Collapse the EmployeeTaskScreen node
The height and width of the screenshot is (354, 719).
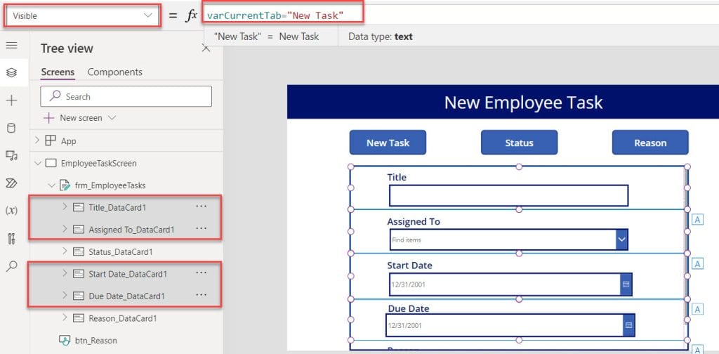point(37,163)
